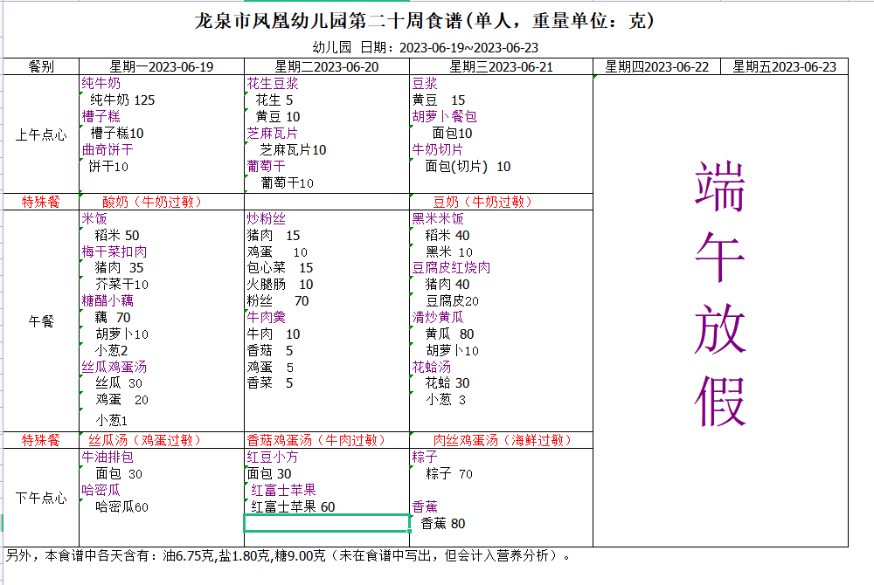Select header 星期二2023-06-20
Screen dimensions: 874x585
point(327,66)
